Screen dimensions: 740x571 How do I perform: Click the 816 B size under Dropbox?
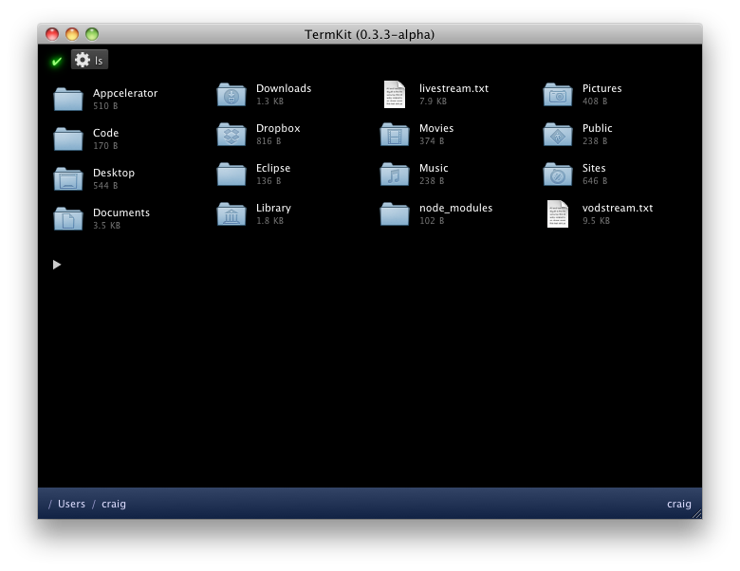(268, 140)
